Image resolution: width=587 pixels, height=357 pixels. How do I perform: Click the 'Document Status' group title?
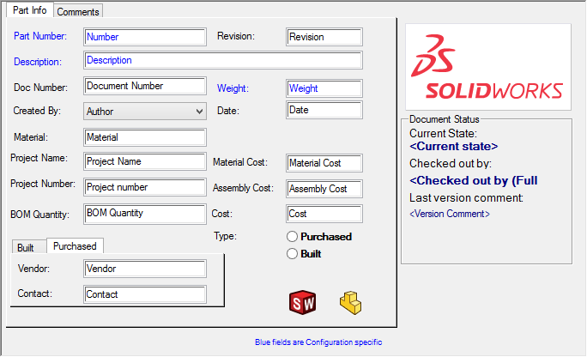click(444, 119)
